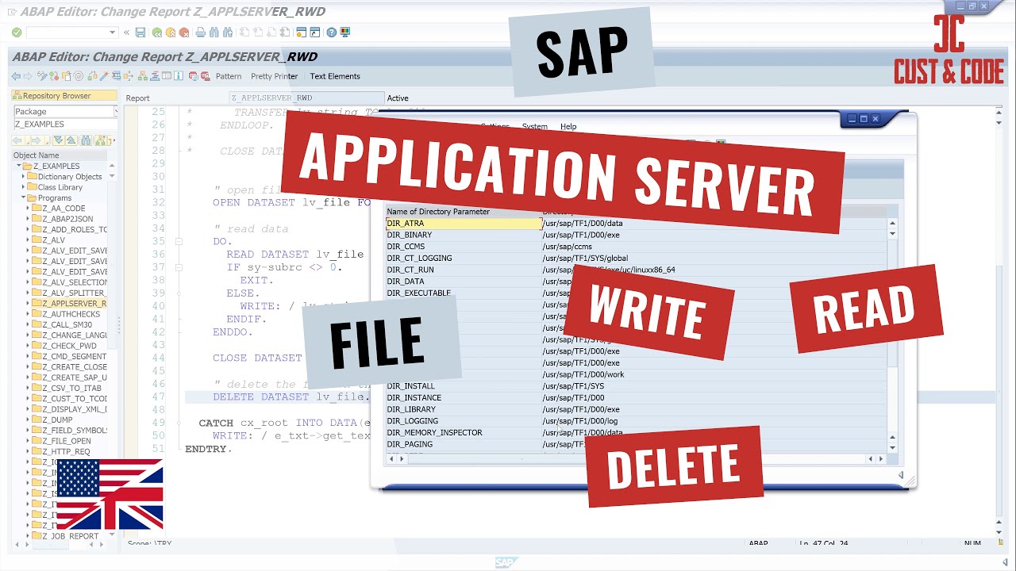The image size is (1016, 571).
Task: Expand the Dictionary Objects folder
Action: 23,176
